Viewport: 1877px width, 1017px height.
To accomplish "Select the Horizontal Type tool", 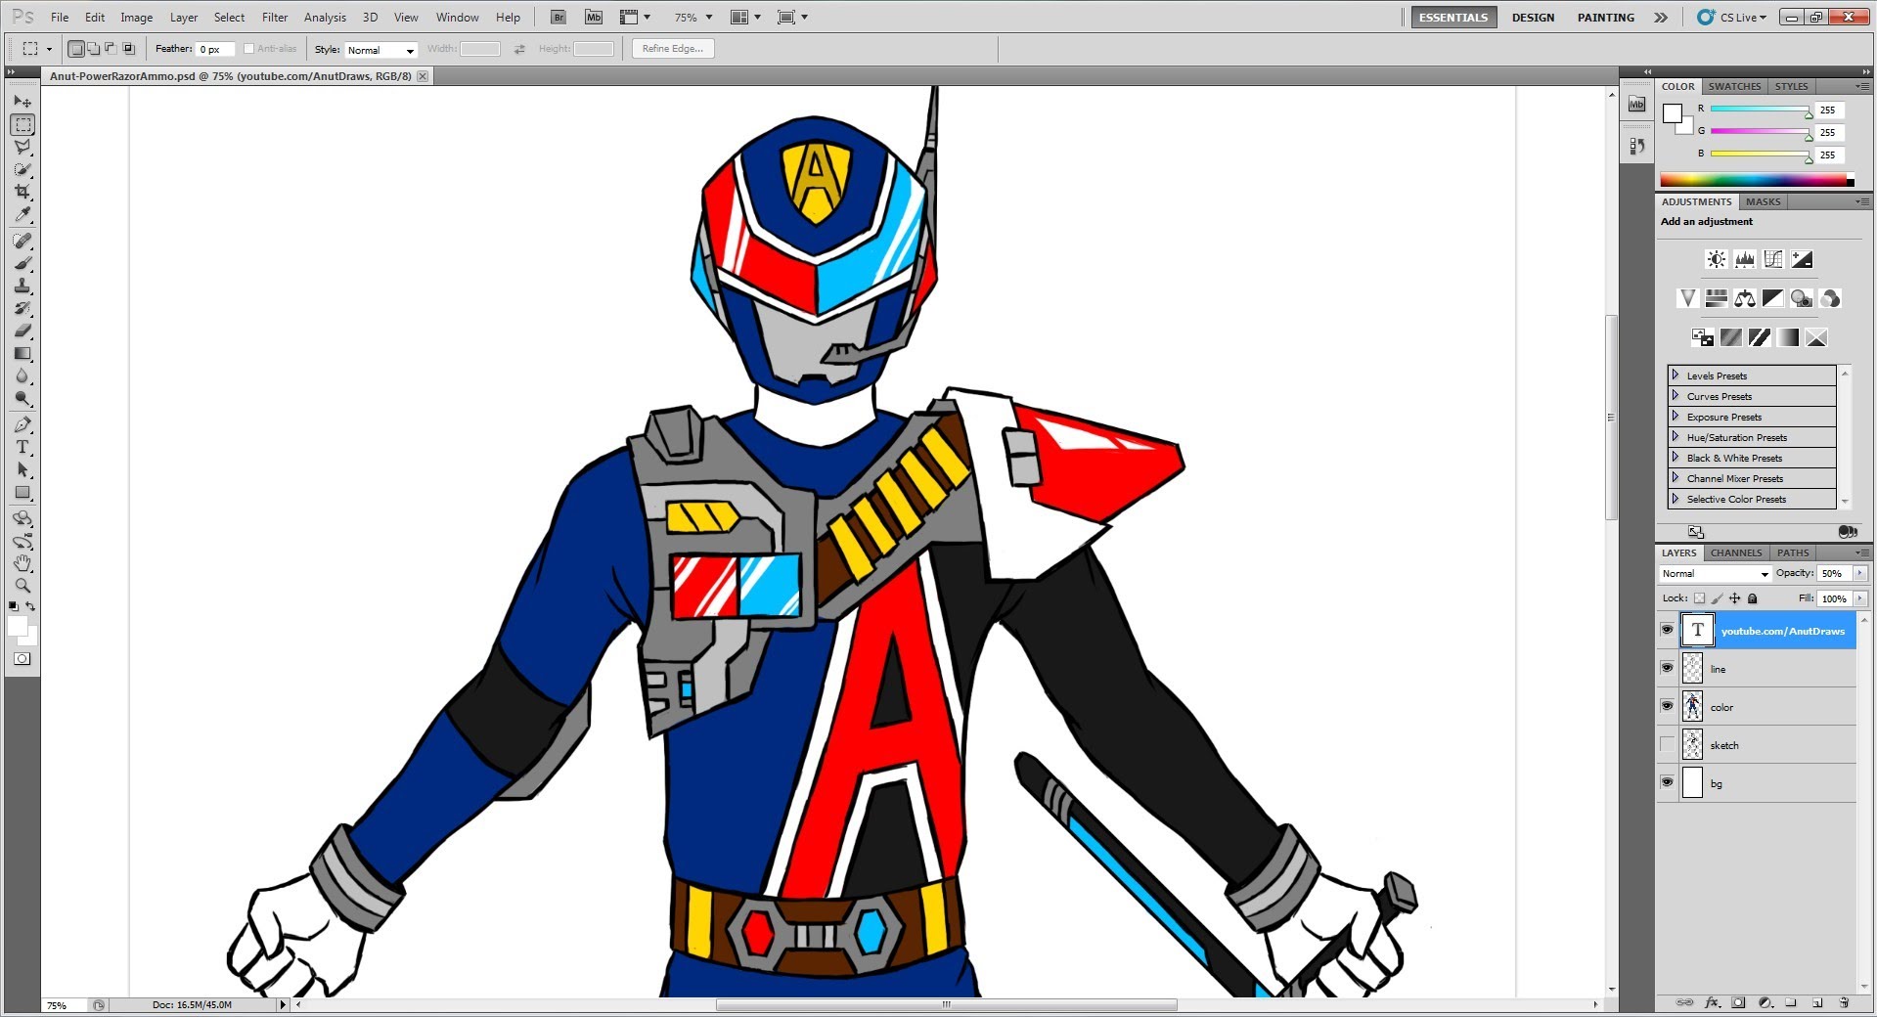I will pyautogui.click(x=22, y=448).
